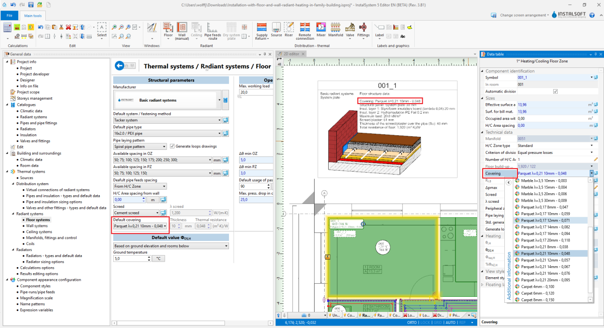Choose Carpet 6mm - 0,120 covering option

pyautogui.click(x=538, y=293)
